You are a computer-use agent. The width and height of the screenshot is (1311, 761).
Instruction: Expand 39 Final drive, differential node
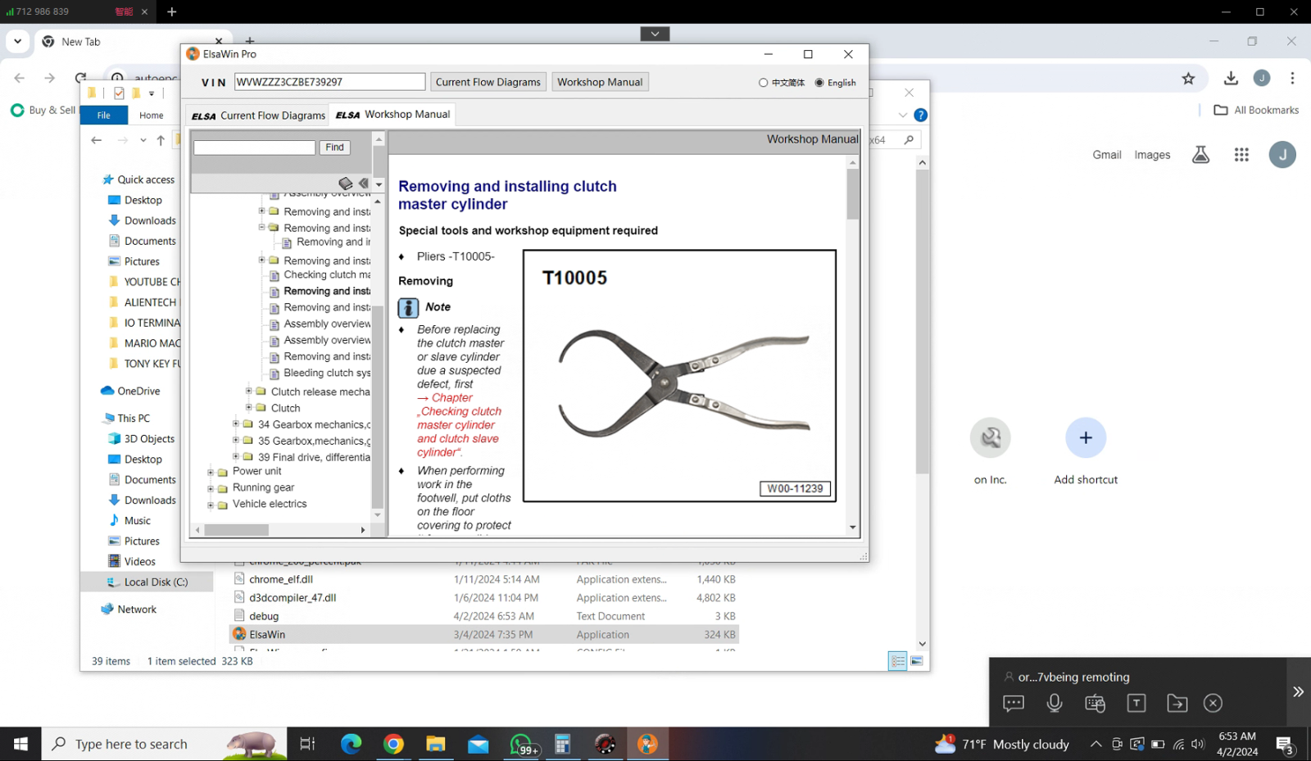(x=235, y=456)
